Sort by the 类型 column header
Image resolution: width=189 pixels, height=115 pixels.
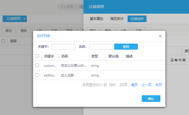[x=94, y=56]
